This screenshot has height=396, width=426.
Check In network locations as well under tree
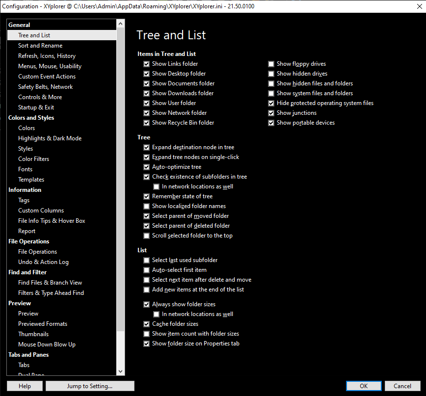(156, 186)
